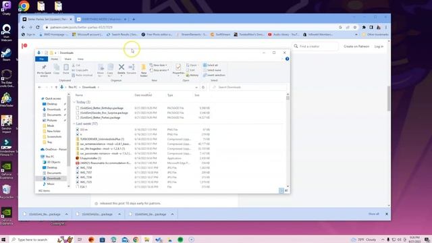Click This PC in address breadcrumb

tap(73, 87)
